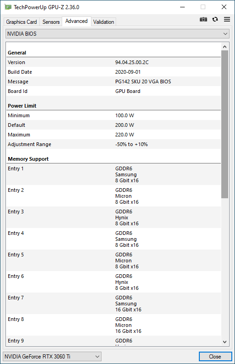235x364 pixels.
Task: Select the BIOS Version row
Action: coord(113,62)
